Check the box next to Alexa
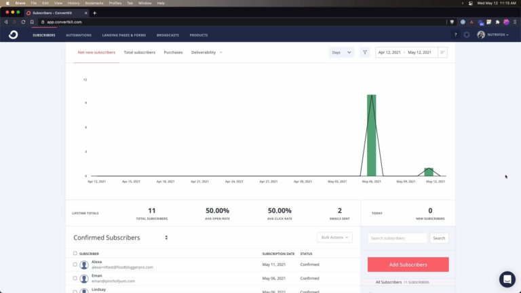The width and height of the screenshot is (521, 293). coord(75,265)
